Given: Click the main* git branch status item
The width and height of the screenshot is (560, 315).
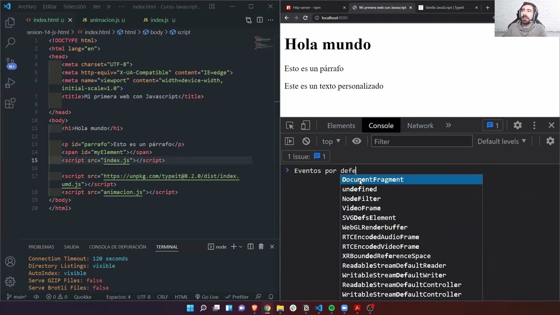Looking at the screenshot, I should (17, 297).
